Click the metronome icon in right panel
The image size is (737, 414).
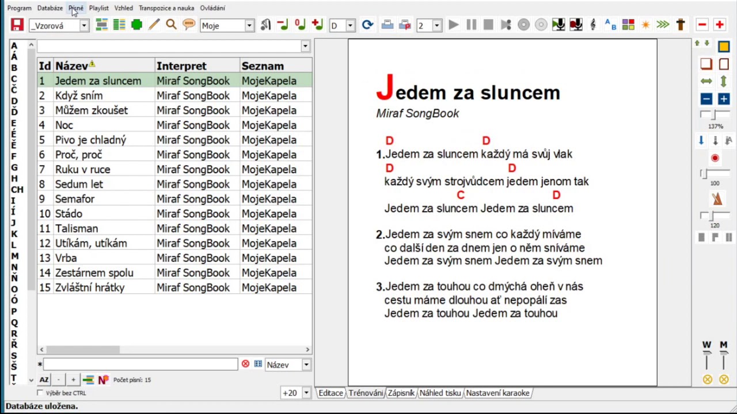click(x=717, y=199)
